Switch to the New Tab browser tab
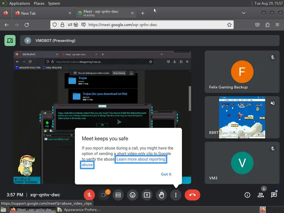The width and height of the screenshot is (284, 213). [43, 13]
